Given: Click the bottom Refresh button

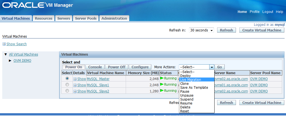Looking at the screenshot, I should pyautogui.click(x=226, y=103).
